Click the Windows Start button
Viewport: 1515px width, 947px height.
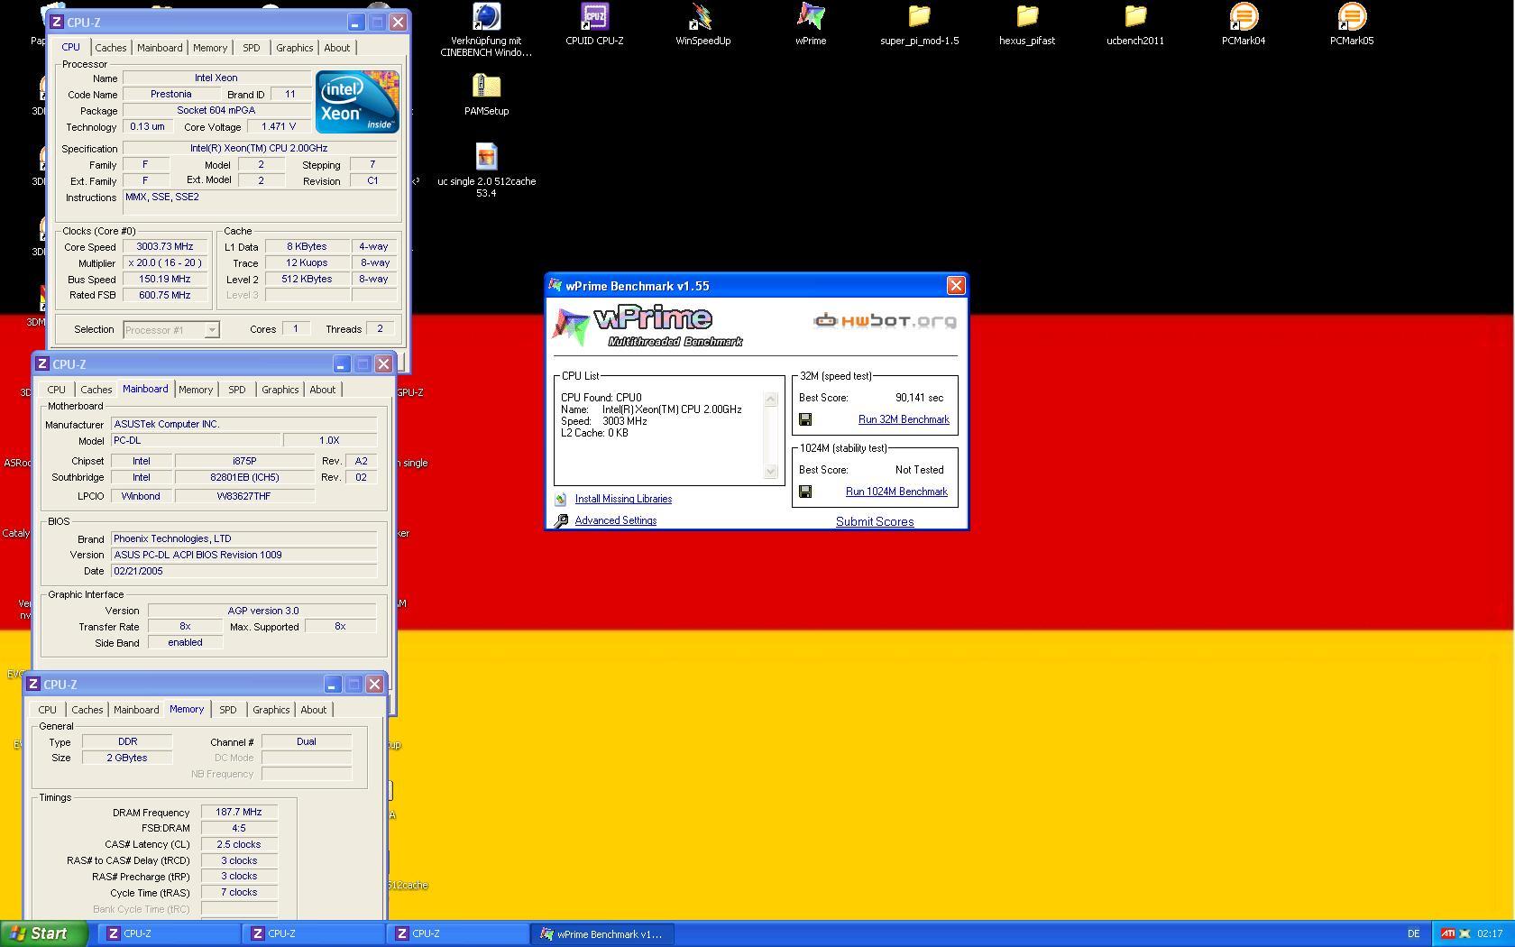44,933
